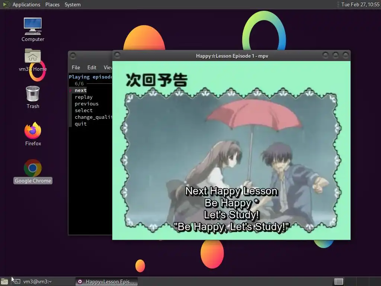Open vm3's Home folder icon

[33, 60]
